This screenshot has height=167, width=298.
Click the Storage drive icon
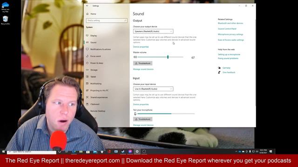87,70
